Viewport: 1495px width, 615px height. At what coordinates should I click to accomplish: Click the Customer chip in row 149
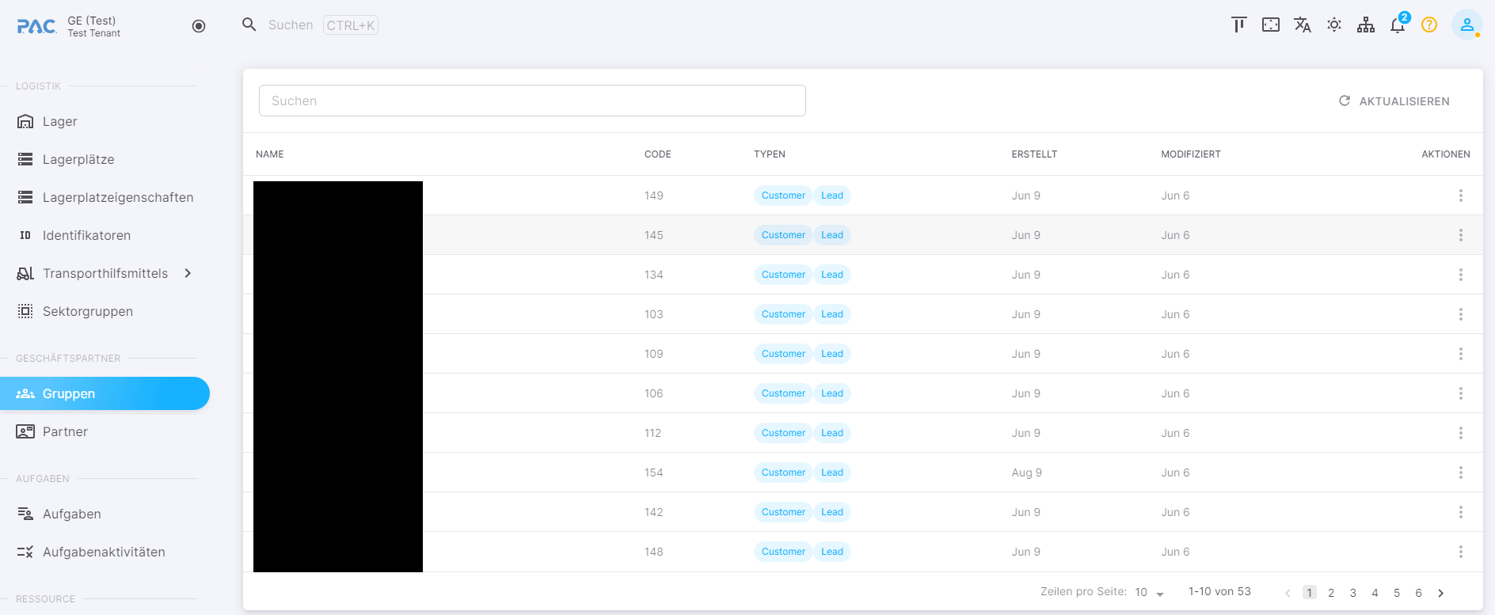pos(783,196)
